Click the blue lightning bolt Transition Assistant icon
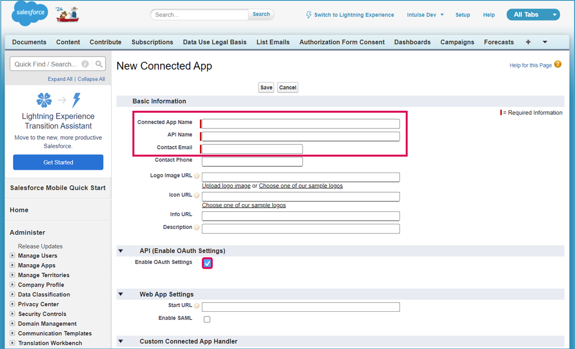 coord(76,100)
